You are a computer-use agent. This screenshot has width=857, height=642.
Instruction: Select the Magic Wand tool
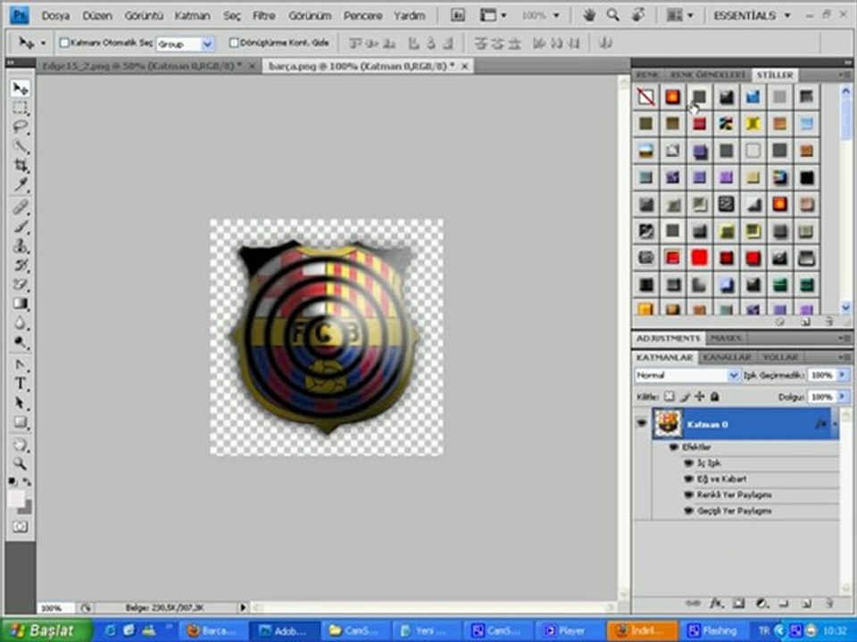(21, 145)
